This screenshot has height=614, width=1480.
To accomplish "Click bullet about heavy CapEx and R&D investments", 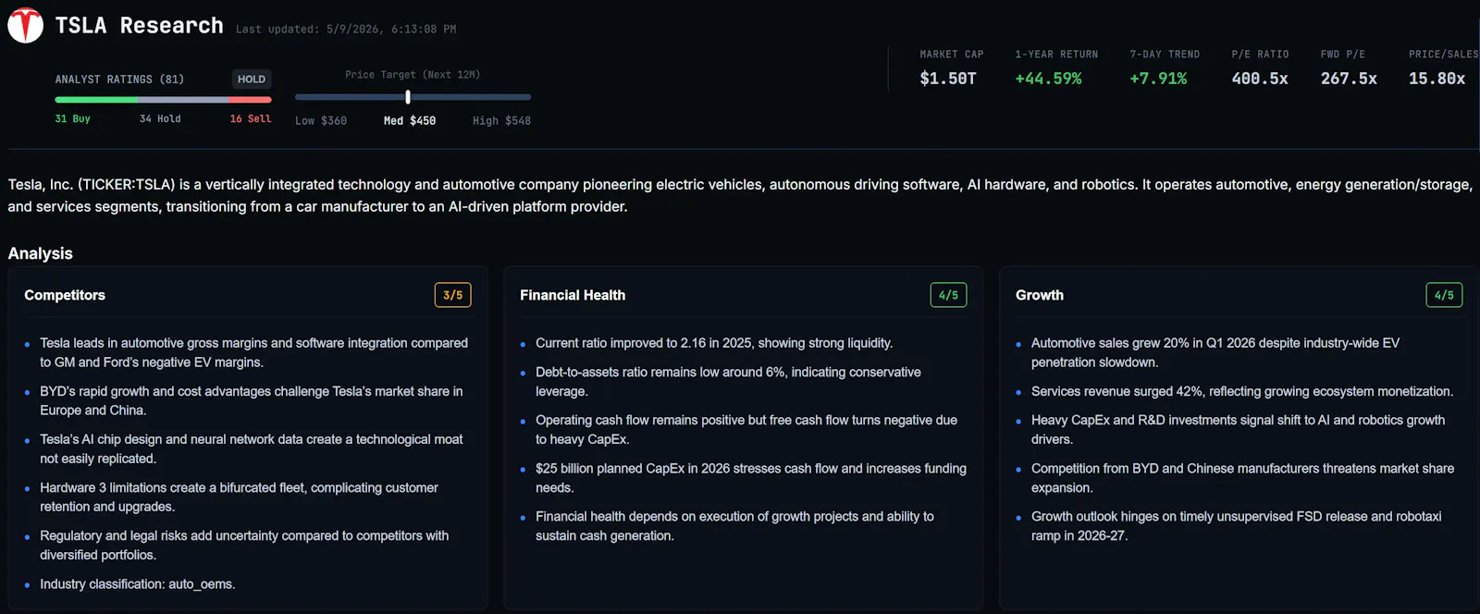I will coord(1239,430).
